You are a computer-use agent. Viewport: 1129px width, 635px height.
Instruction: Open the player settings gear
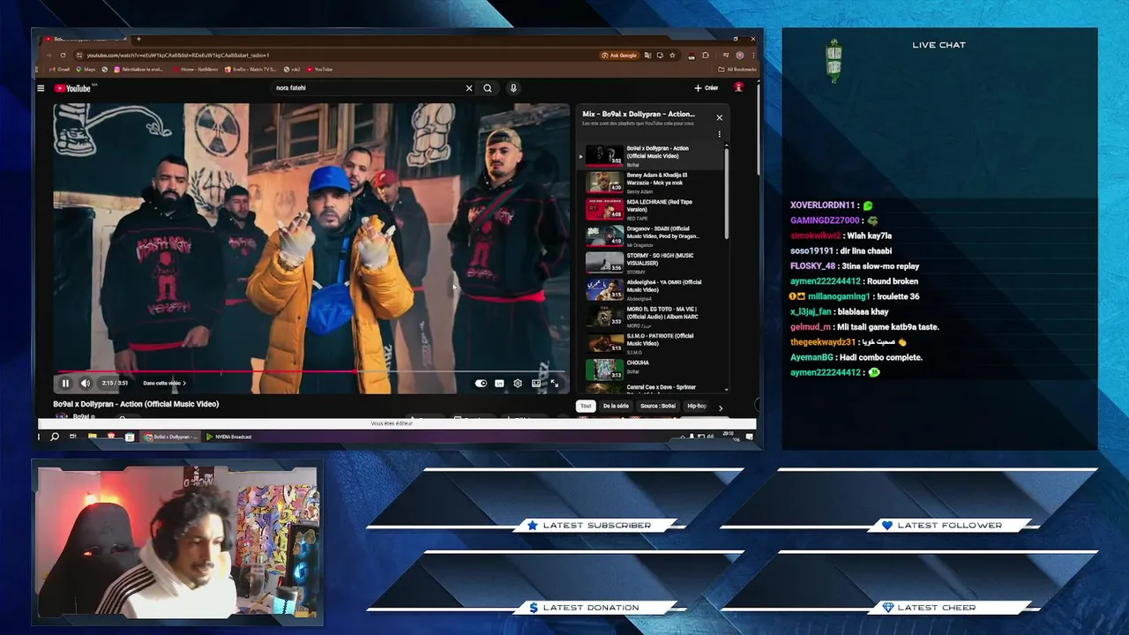pyautogui.click(x=518, y=383)
